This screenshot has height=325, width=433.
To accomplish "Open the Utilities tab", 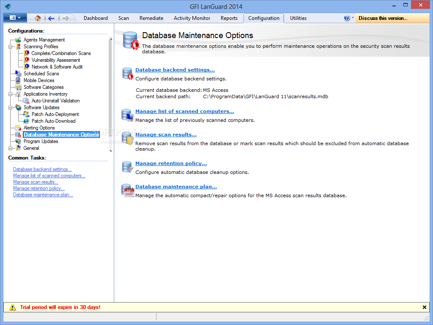I will click(298, 18).
